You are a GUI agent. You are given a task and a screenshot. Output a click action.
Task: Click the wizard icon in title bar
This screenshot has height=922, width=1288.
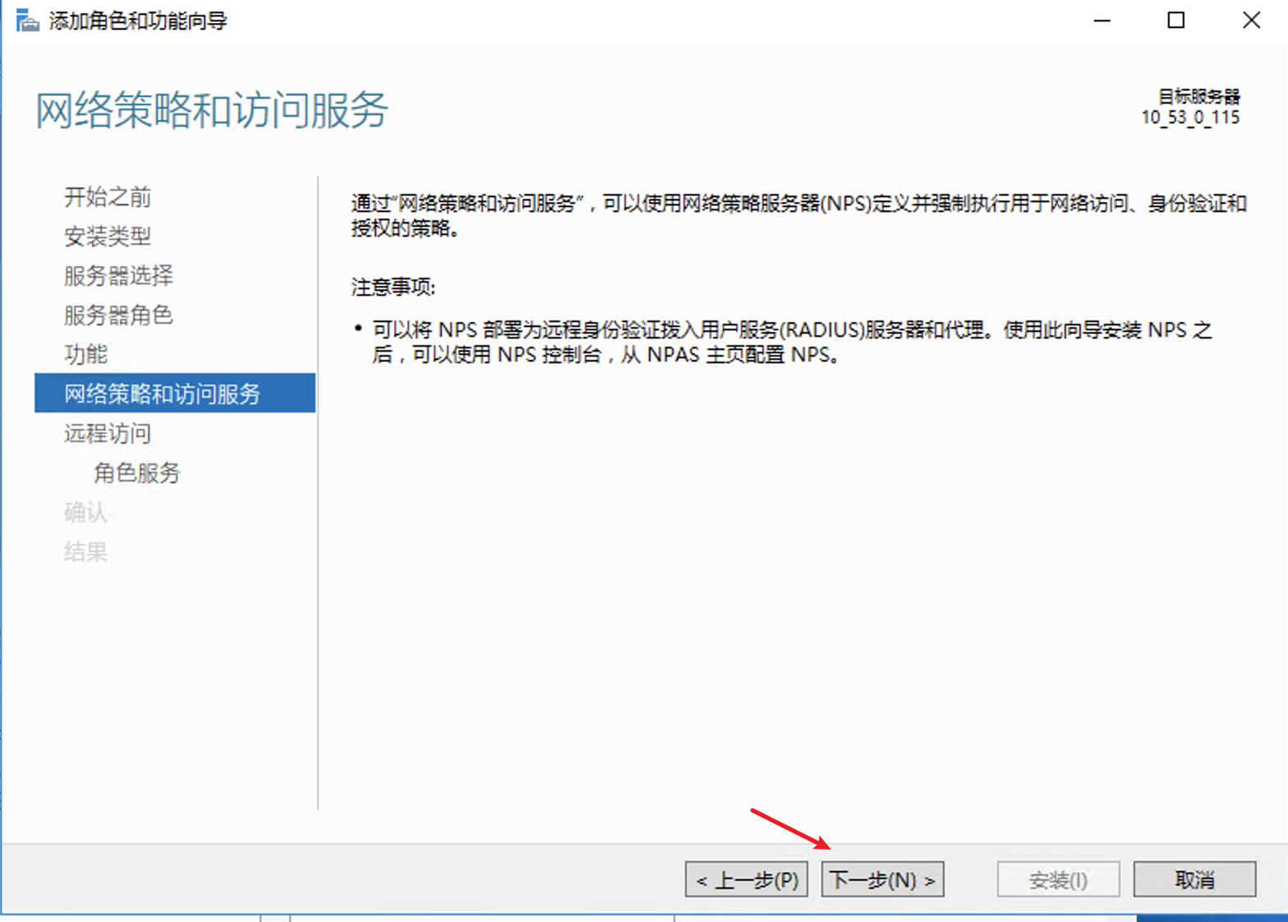pos(27,21)
